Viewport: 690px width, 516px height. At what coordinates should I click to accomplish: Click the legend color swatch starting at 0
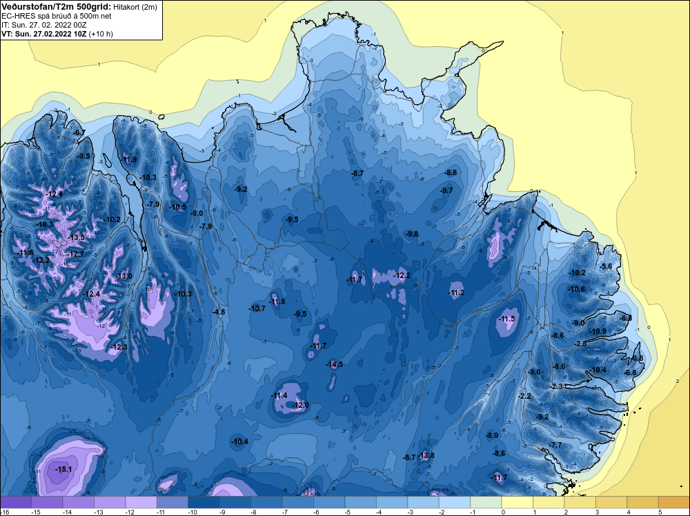click(x=517, y=502)
